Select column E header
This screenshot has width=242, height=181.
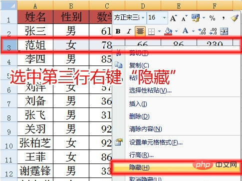point(179,5)
